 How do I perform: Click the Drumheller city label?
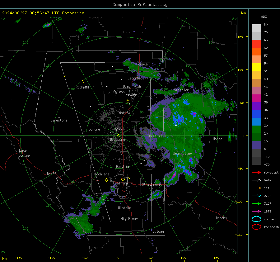tap(182, 154)
